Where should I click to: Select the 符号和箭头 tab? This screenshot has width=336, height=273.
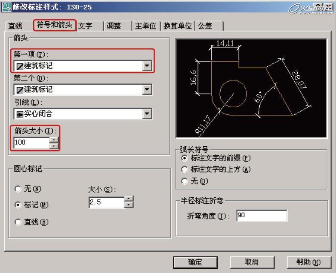[x=55, y=25]
